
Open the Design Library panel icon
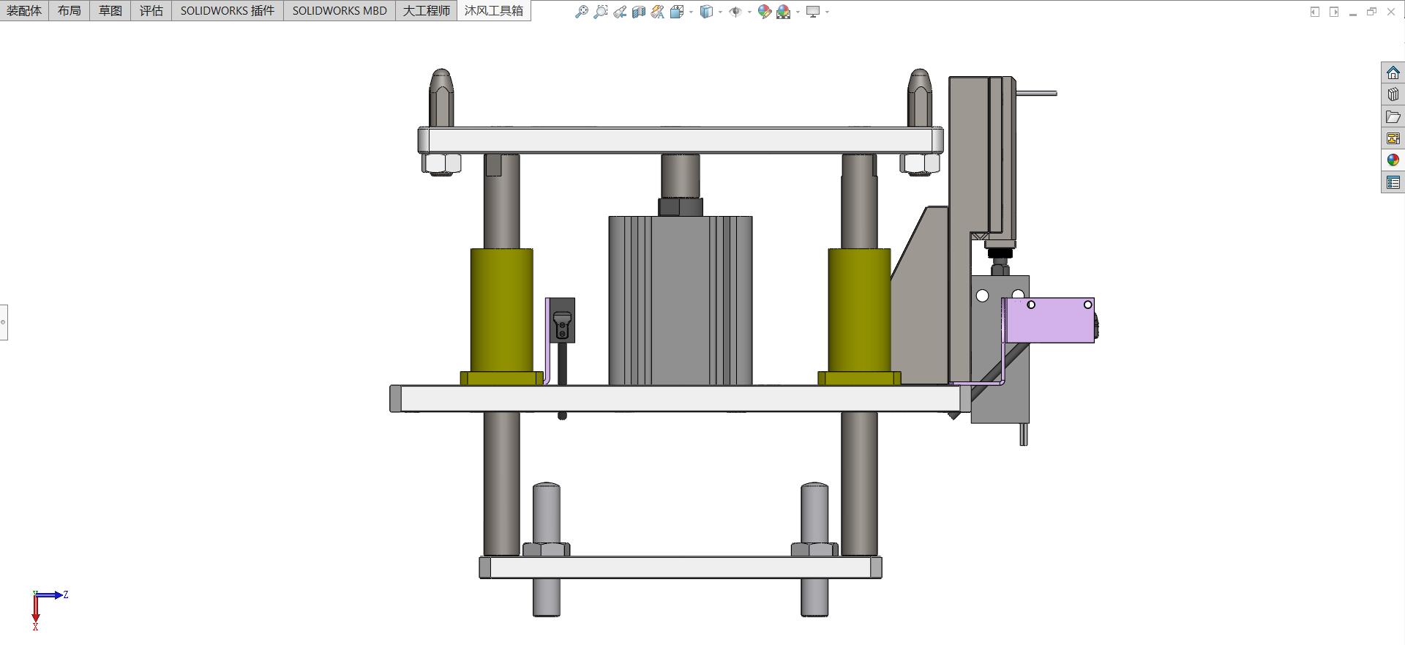1393,94
